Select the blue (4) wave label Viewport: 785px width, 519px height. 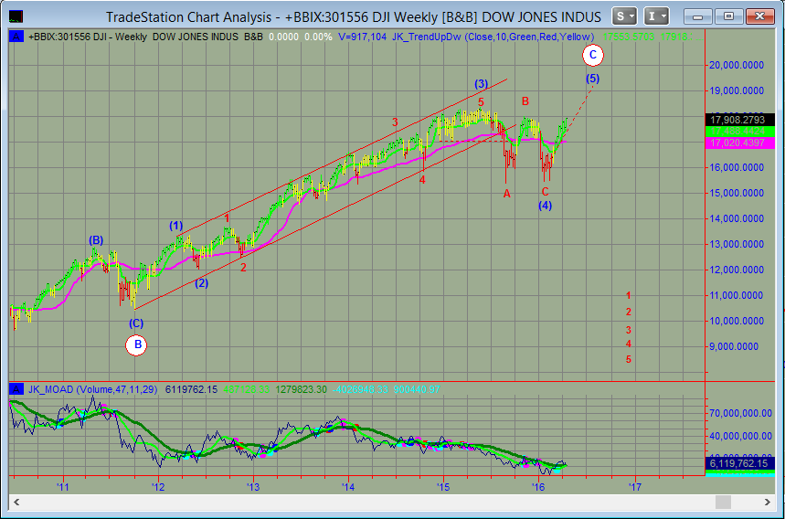[545, 206]
